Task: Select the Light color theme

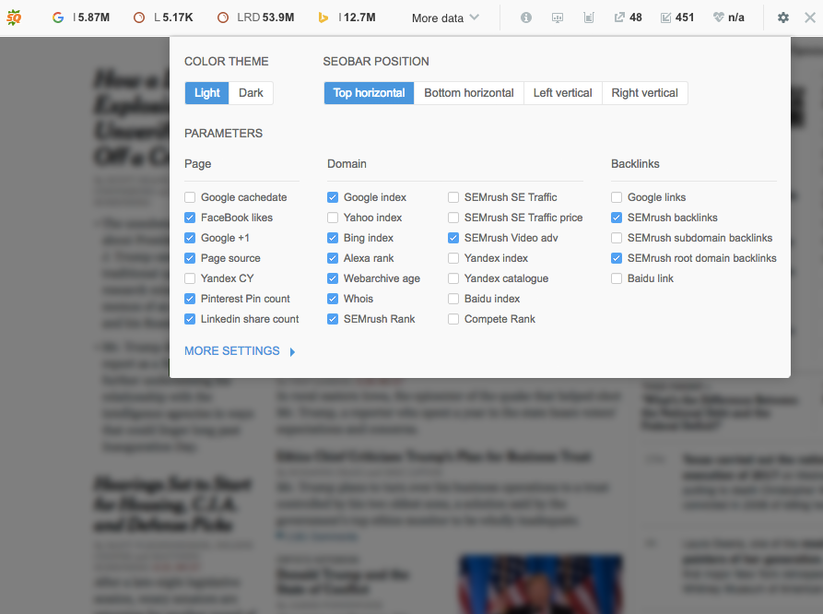Action: [x=206, y=93]
